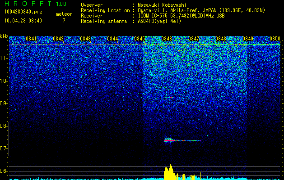Select the 0845 time label

pyautogui.click(x=140, y=39)
